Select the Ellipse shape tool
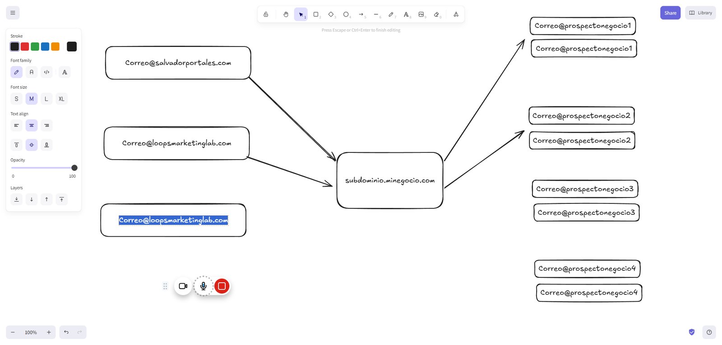Image resolution: width=722 pixels, height=345 pixels. click(346, 14)
